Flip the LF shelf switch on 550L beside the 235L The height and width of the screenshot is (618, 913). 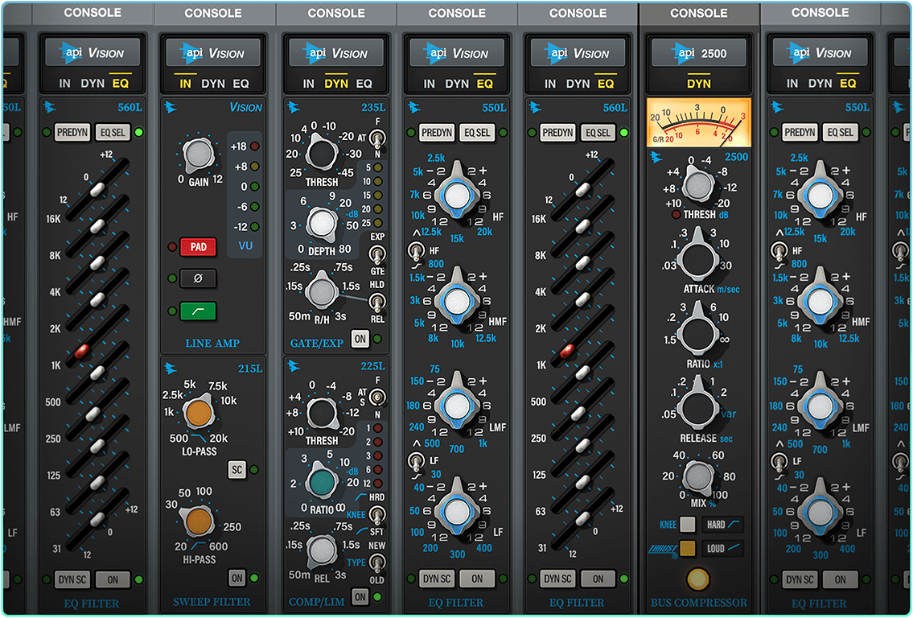point(416,461)
